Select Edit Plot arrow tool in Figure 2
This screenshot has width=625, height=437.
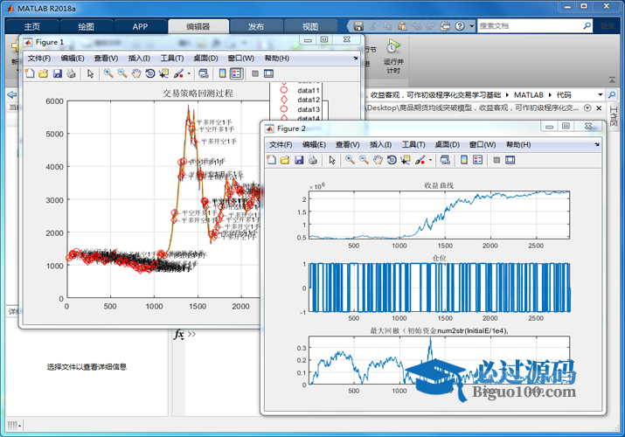pyautogui.click(x=332, y=160)
